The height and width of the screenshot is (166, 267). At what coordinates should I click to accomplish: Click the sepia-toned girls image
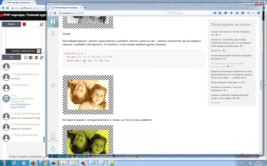[88, 95]
